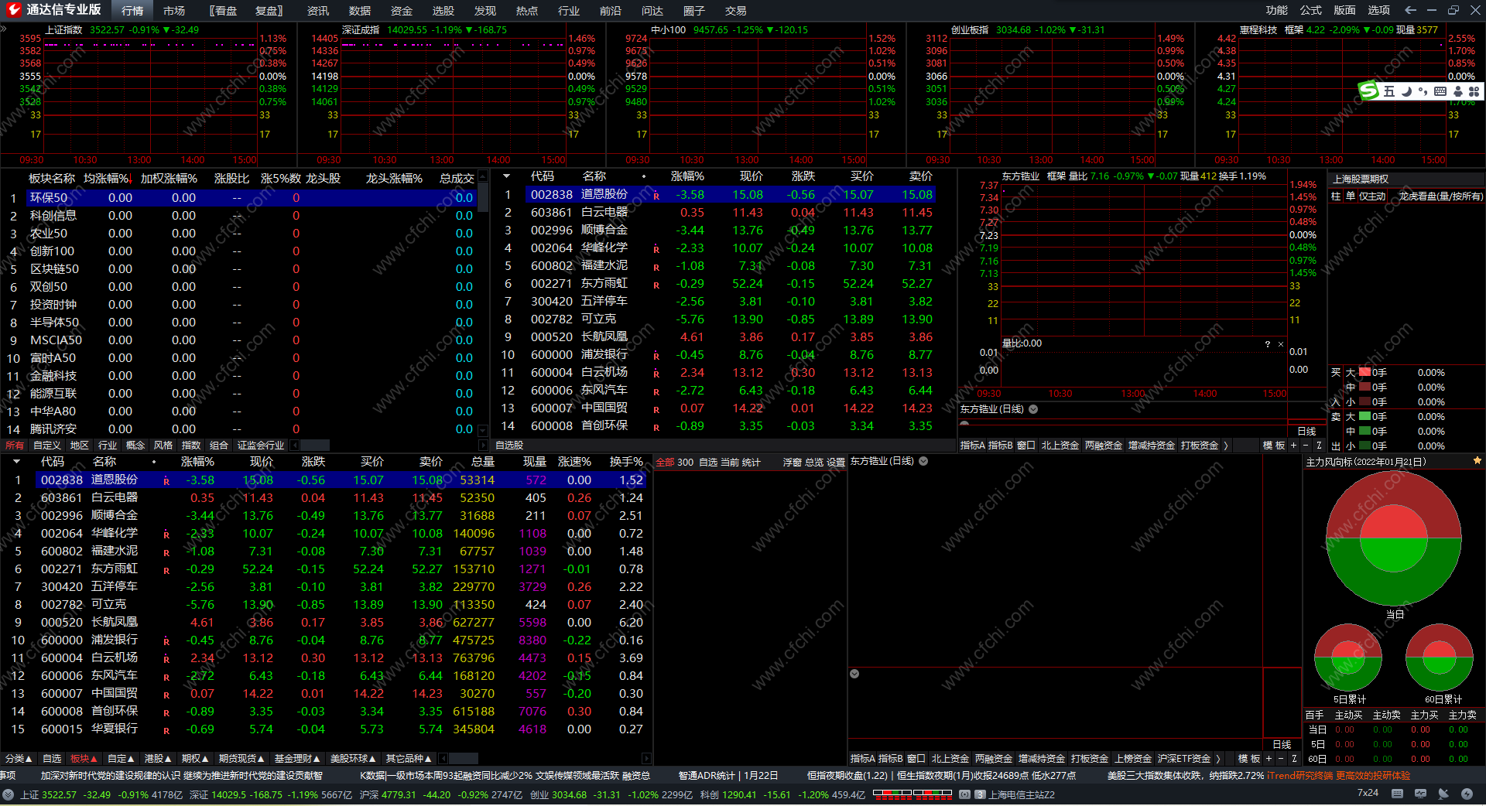The width and height of the screenshot is (1486, 806).
Task: Open the Sogou account figure icon
Action: [1458, 91]
